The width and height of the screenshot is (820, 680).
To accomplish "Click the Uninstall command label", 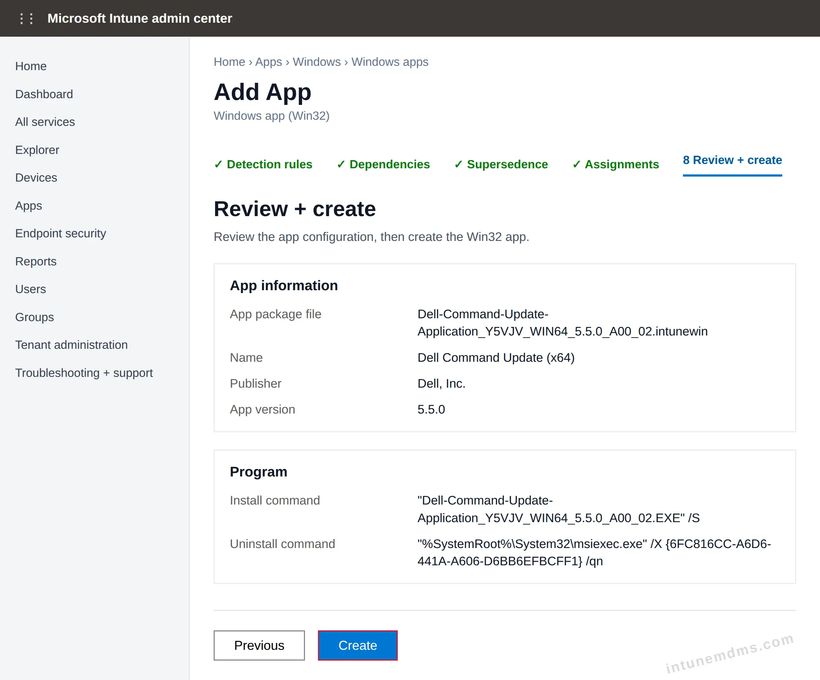I will 282,544.
